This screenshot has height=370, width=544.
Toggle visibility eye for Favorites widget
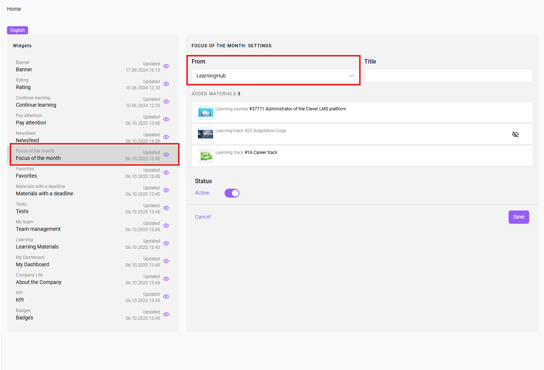tap(166, 172)
